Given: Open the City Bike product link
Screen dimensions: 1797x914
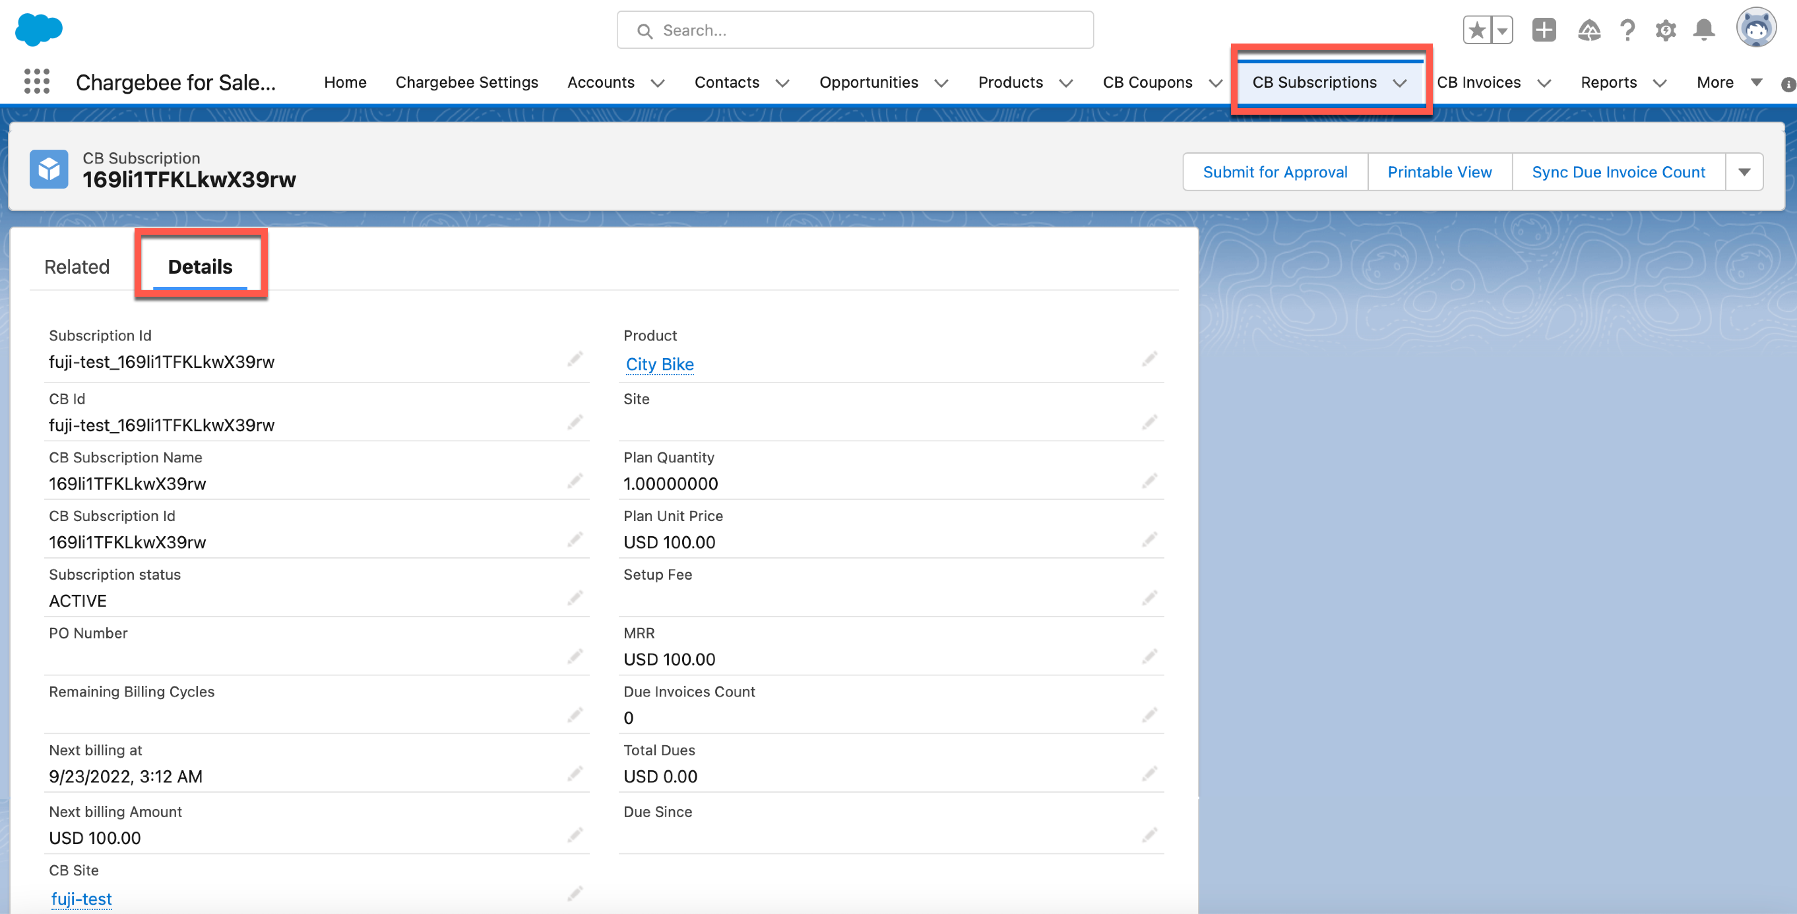Looking at the screenshot, I should pyautogui.click(x=659, y=364).
